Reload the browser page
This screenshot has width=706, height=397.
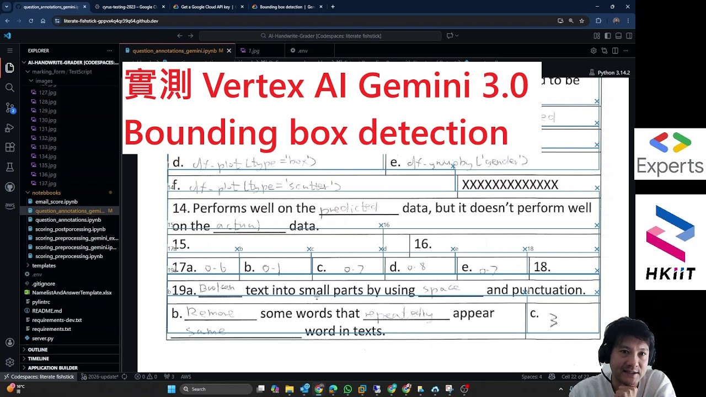tap(31, 21)
